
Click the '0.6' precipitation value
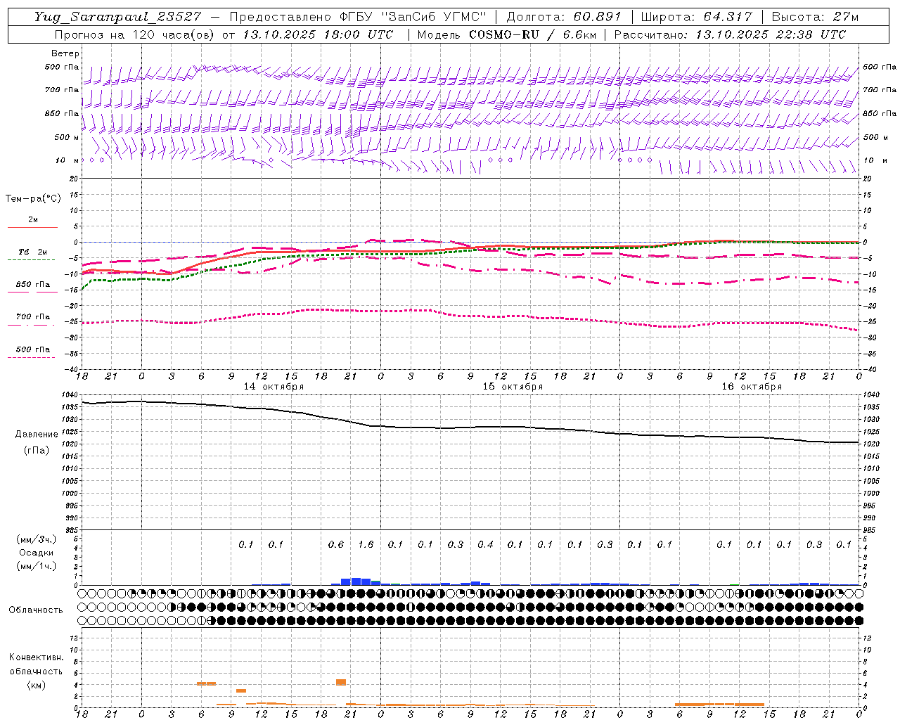[336, 544]
